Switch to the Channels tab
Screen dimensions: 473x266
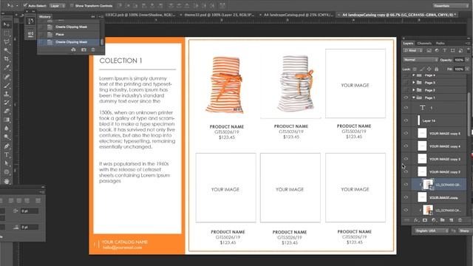point(424,44)
